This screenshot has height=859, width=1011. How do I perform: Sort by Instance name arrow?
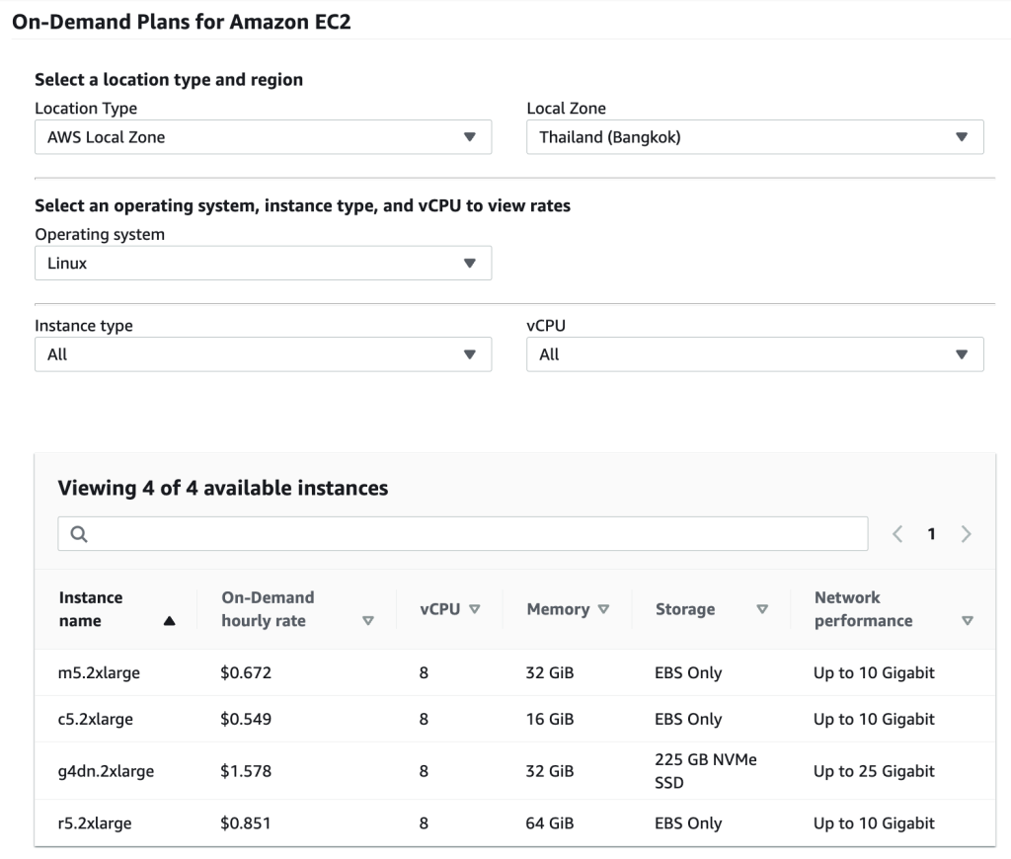(x=169, y=621)
